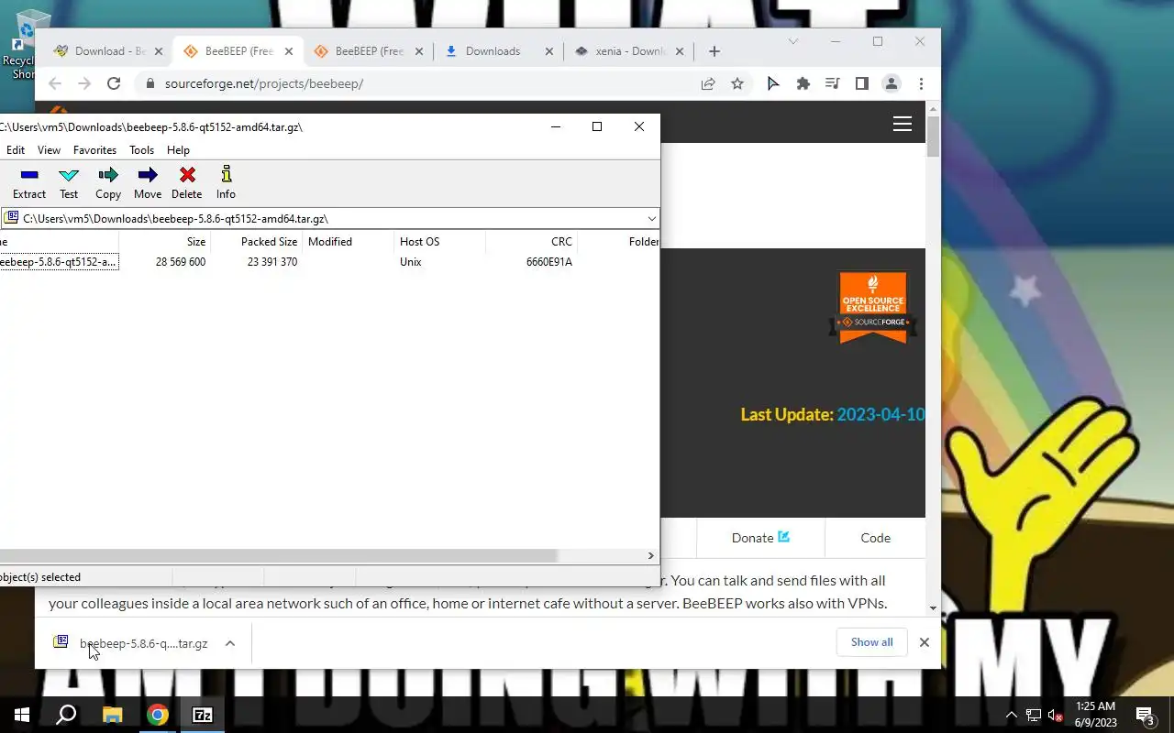
Task: Sort by the Host OS column header
Action: [x=439, y=242]
